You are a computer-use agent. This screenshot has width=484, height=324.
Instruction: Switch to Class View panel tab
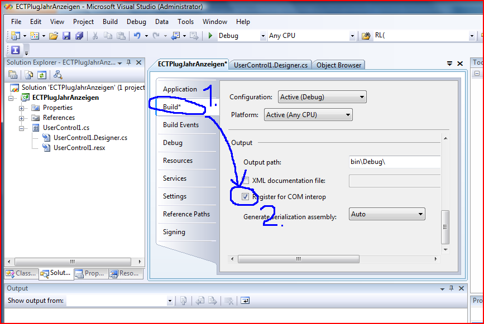[x=22, y=273]
